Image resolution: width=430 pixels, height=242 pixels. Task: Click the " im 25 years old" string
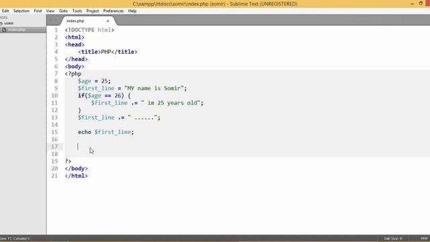(x=171, y=103)
